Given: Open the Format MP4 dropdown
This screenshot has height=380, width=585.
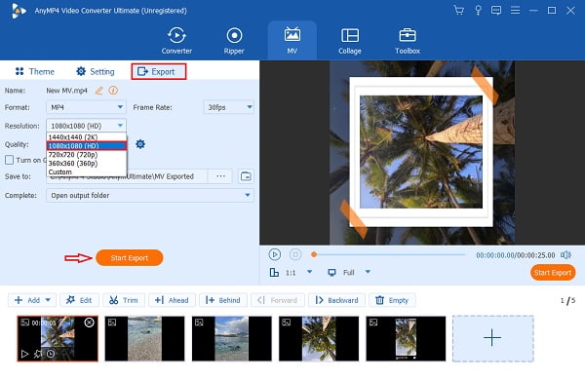Looking at the screenshot, I should [86, 107].
